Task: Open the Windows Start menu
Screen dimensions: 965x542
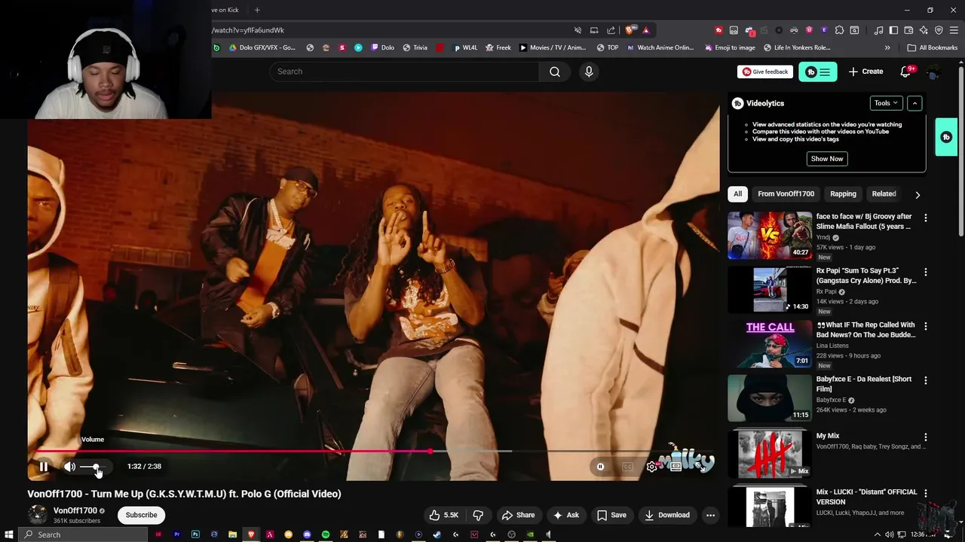Action: click(9, 534)
